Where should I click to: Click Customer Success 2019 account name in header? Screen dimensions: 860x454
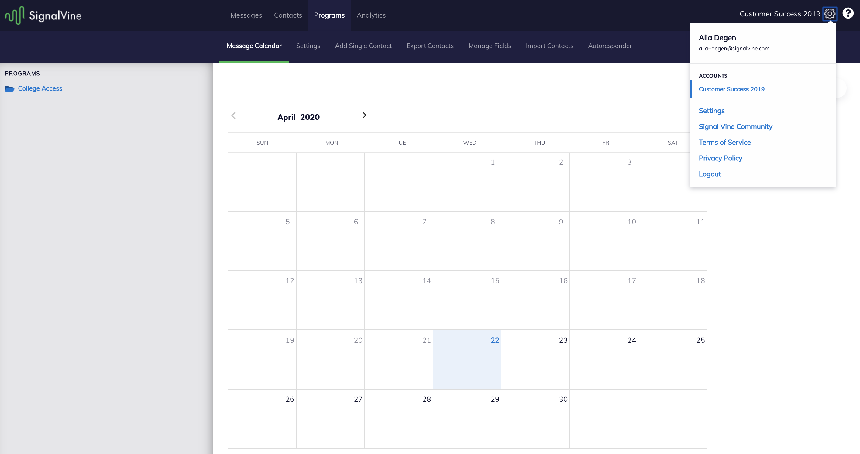point(780,14)
